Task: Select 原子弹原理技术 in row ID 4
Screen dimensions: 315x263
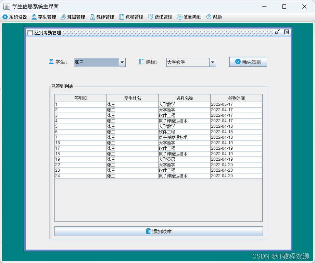Action: tap(185, 121)
